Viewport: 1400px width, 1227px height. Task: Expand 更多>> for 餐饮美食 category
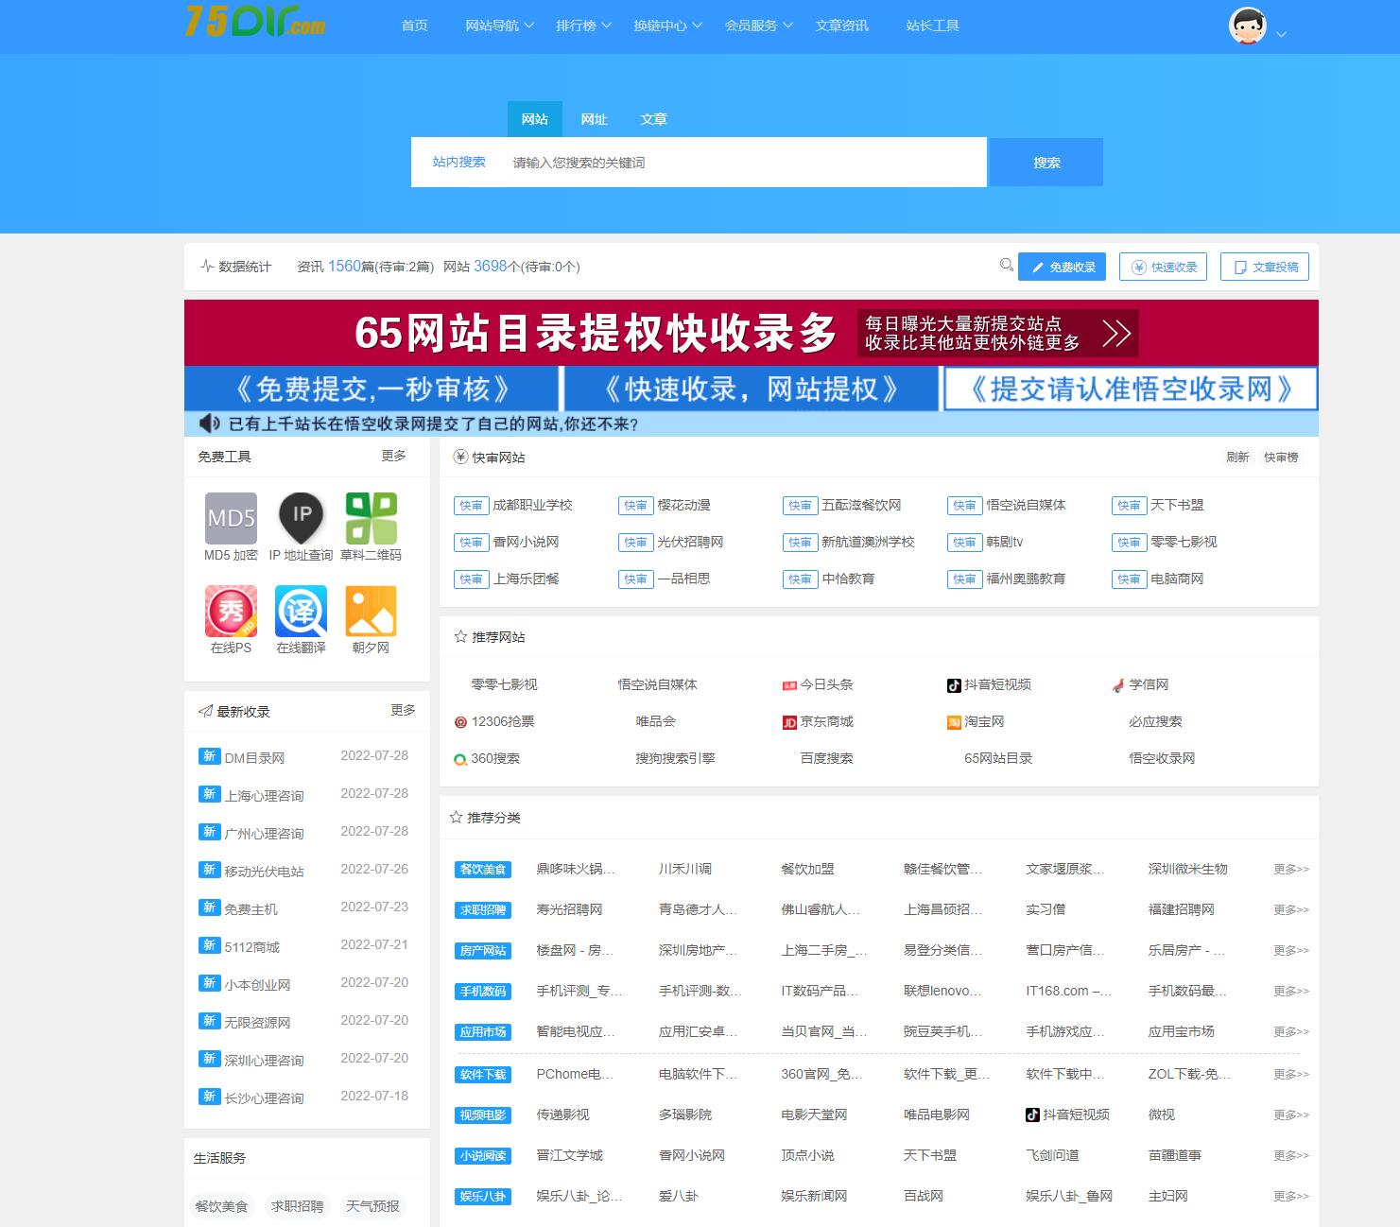1290,870
